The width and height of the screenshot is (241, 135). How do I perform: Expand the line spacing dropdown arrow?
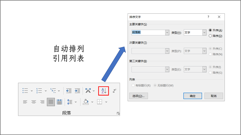[x=76, y=102]
